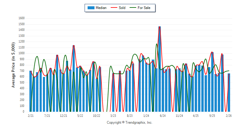Click the 10/22 x-axis label
240x130 pixels.
pos(97,115)
